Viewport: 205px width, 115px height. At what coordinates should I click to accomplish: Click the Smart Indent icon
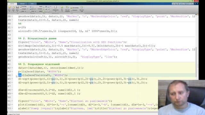point(44,11)
